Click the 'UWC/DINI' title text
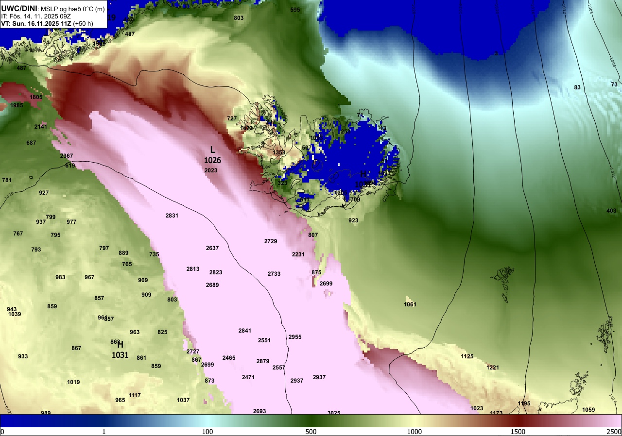This screenshot has height=436, width=622. (18, 8)
